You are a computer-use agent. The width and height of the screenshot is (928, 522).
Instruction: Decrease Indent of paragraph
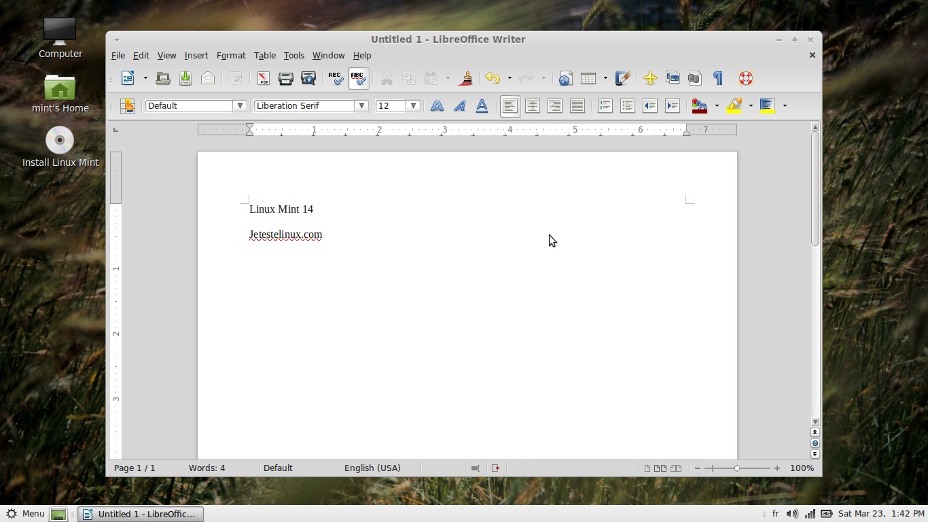click(650, 105)
